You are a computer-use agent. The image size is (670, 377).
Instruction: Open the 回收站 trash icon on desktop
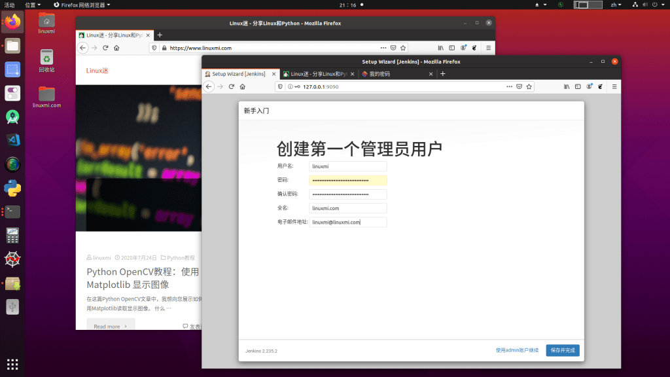click(x=46, y=61)
